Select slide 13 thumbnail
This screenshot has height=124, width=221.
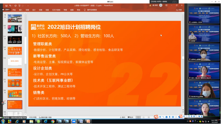[x=15, y=62]
